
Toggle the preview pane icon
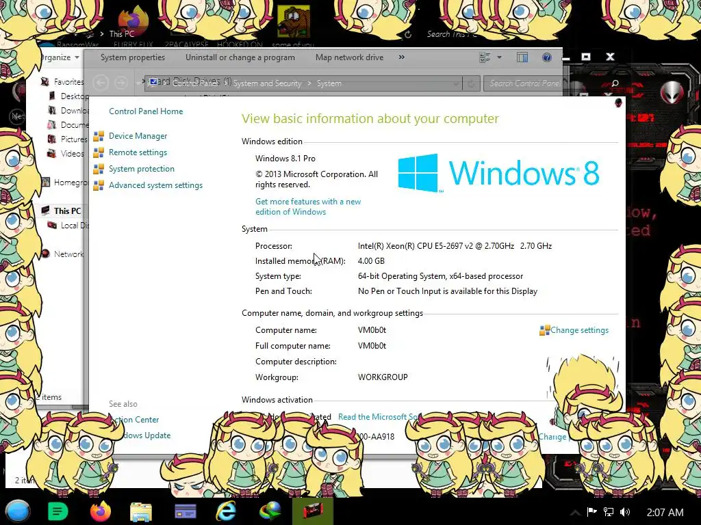pyautogui.click(x=522, y=57)
